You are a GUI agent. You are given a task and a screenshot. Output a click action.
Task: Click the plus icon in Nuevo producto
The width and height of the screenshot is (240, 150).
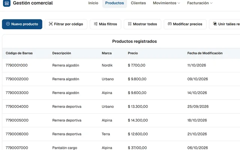coord(8,24)
